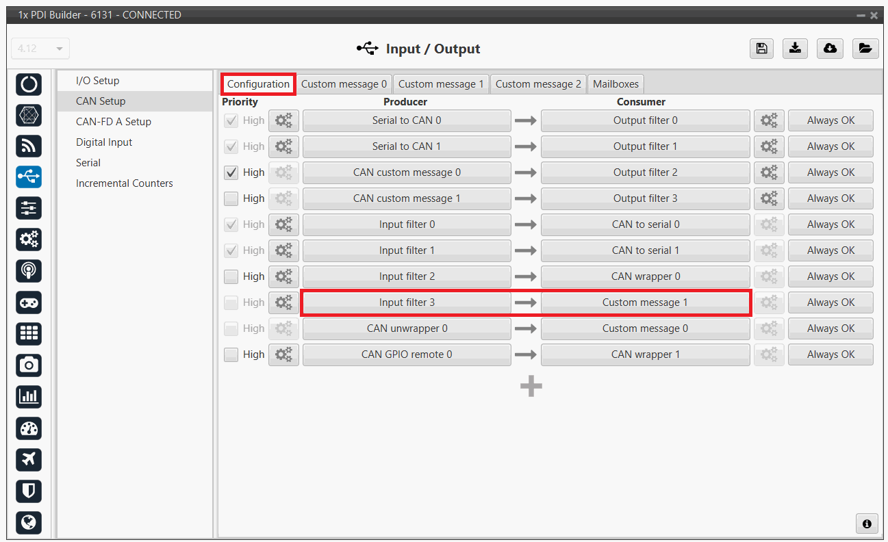Viewport: 888px width, 542px height.
Task: Open the folder icon in top toolbar
Action: click(x=865, y=49)
